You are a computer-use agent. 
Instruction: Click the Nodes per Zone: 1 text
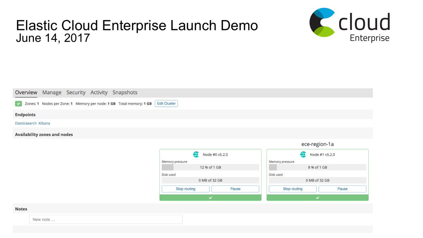point(57,104)
